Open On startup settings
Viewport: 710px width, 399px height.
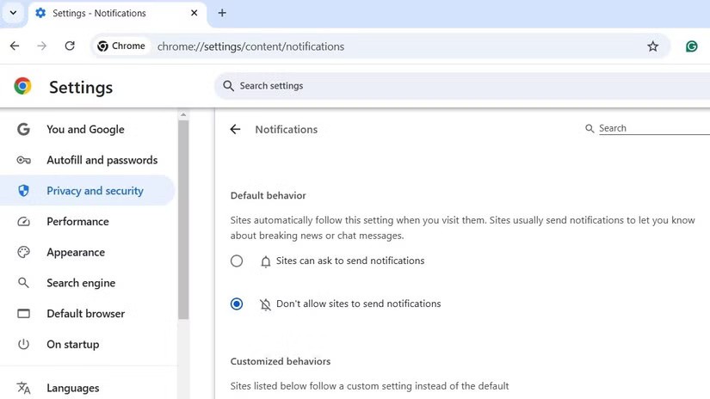pyautogui.click(x=73, y=344)
